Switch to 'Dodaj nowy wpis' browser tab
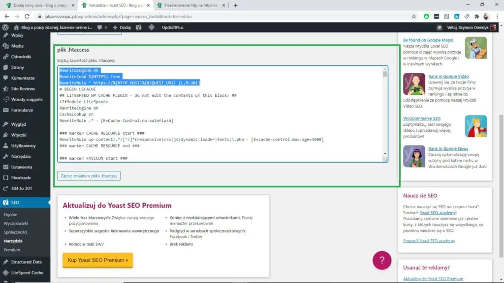Viewport: 504px width, 283px height. tap(40, 5)
